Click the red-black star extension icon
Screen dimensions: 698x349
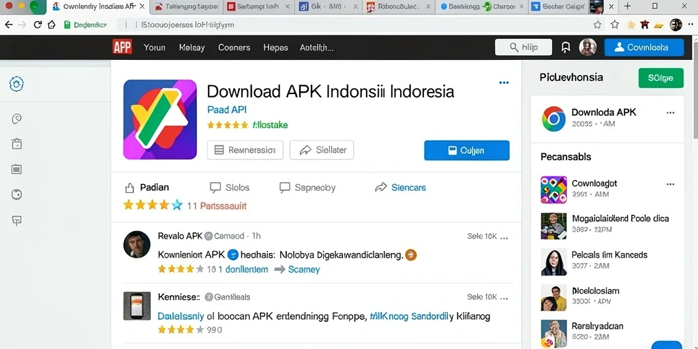645,25
